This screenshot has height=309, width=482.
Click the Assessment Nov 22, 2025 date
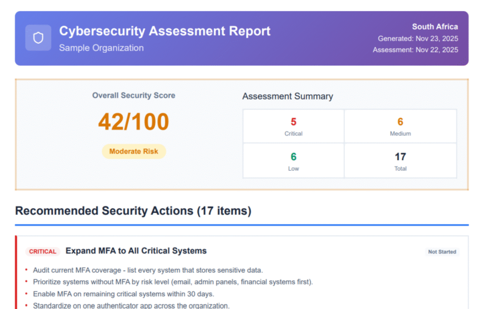coord(415,50)
